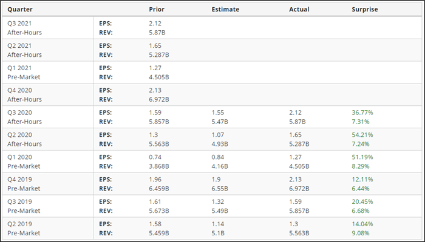Click the Surprise column header

click(x=364, y=10)
